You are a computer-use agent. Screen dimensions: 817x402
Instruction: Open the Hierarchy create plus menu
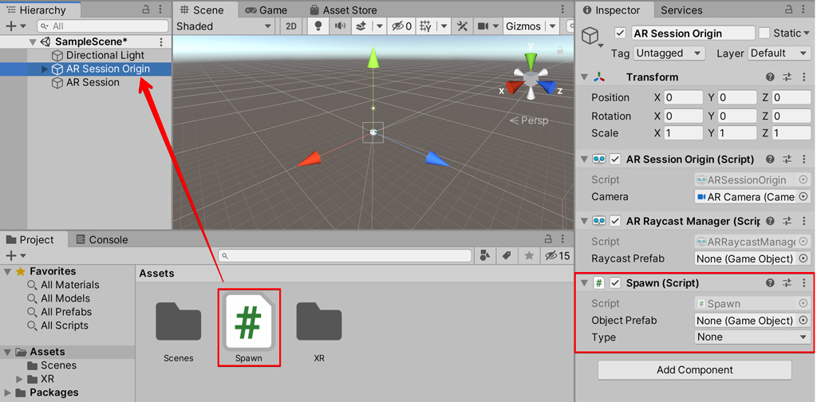click(x=15, y=26)
